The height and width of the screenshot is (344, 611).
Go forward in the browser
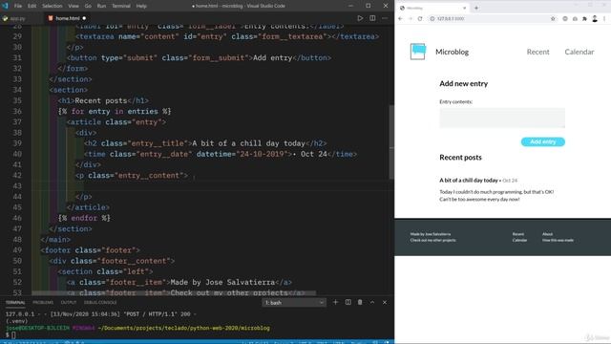411,18
